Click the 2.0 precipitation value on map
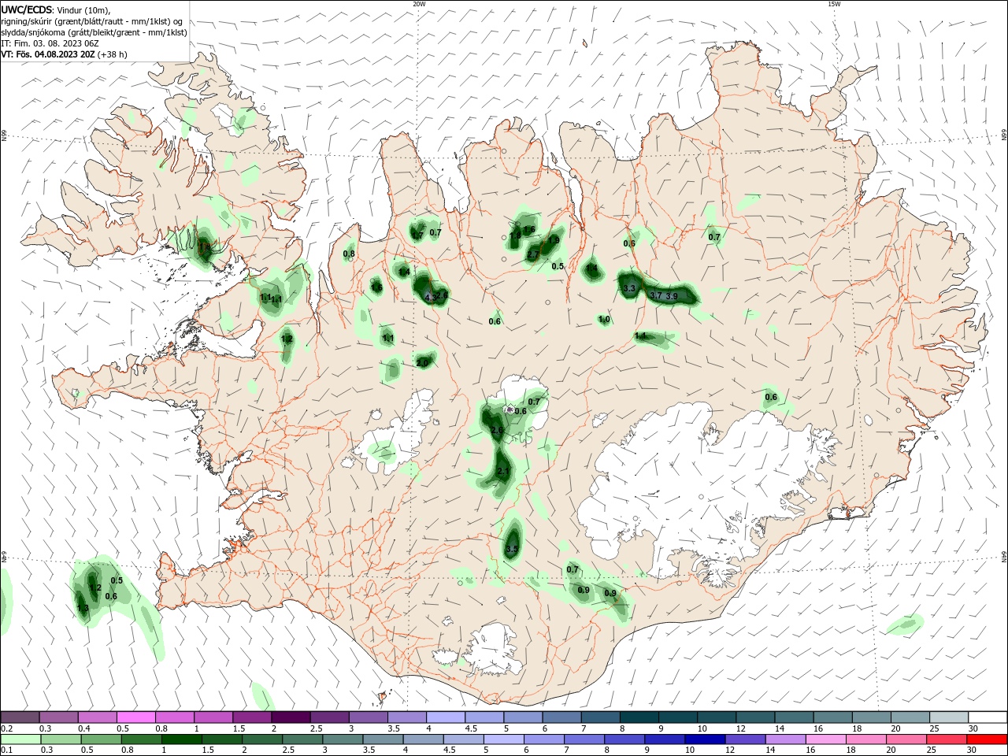This screenshot has height=756, width=1008. (x=423, y=363)
